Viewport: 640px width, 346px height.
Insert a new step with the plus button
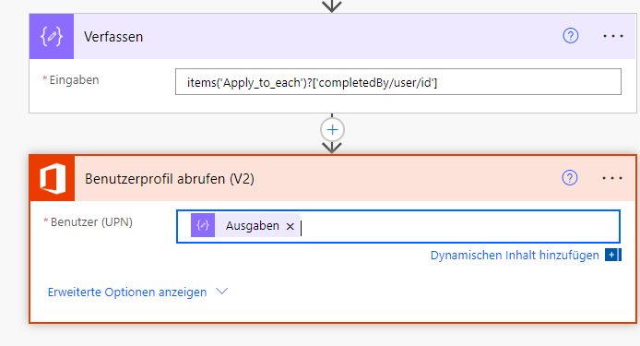pyautogui.click(x=332, y=130)
